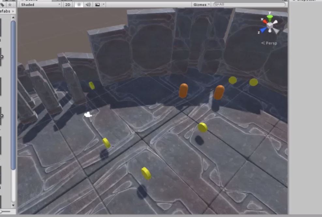Toggle scene effects image icon
The image size is (322, 217).
click(x=98, y=5)
